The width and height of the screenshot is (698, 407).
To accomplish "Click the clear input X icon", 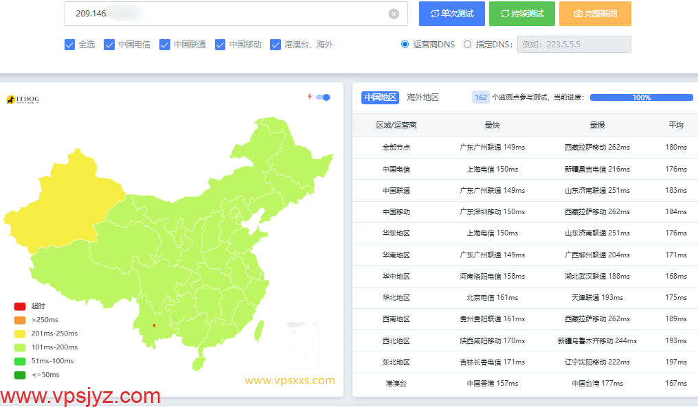I will [x=394, y=14].
